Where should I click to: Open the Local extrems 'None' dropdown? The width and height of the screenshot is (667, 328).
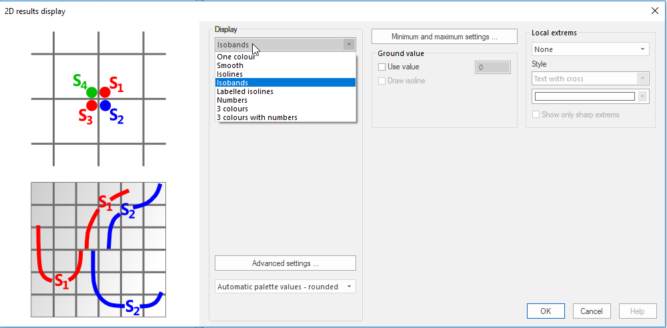590,49
